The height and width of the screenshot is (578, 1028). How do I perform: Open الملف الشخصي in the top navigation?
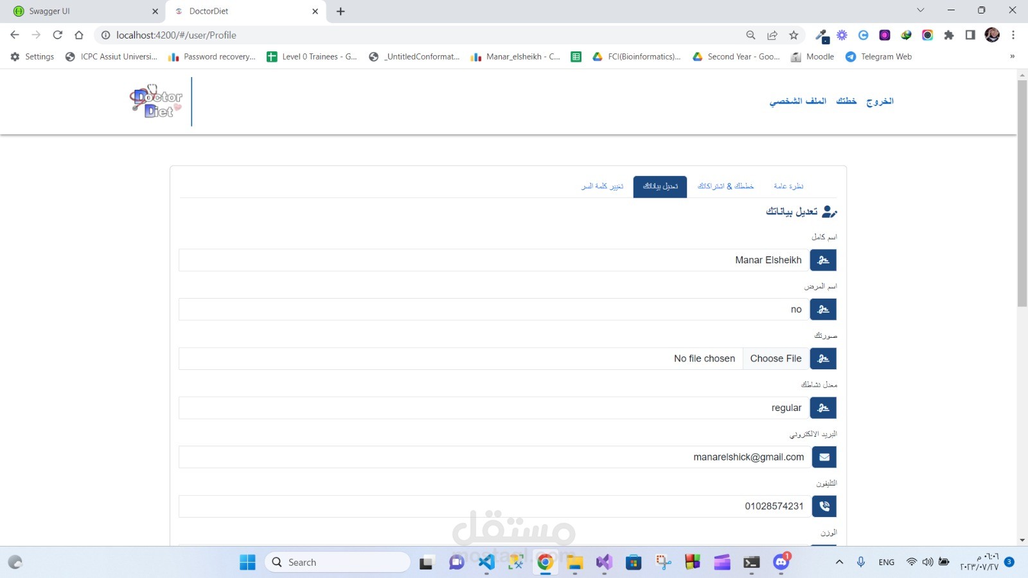click(798, 101)
